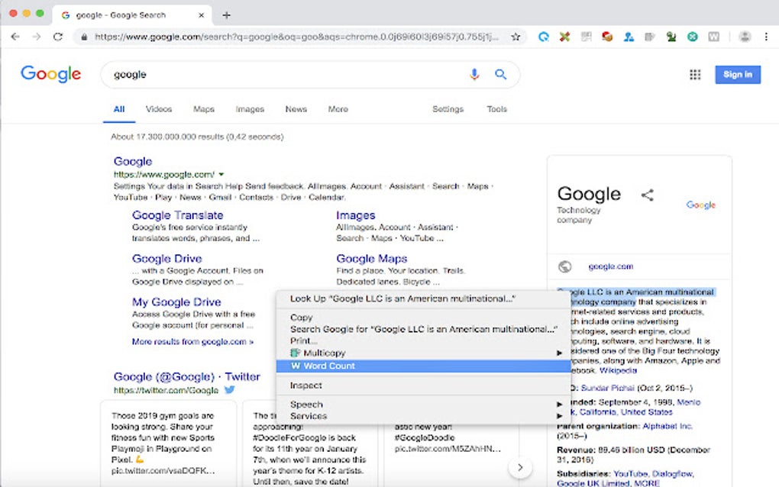
Task: Open the Images sitelink result
Action: pyautogui.click(x=356, y=215)
